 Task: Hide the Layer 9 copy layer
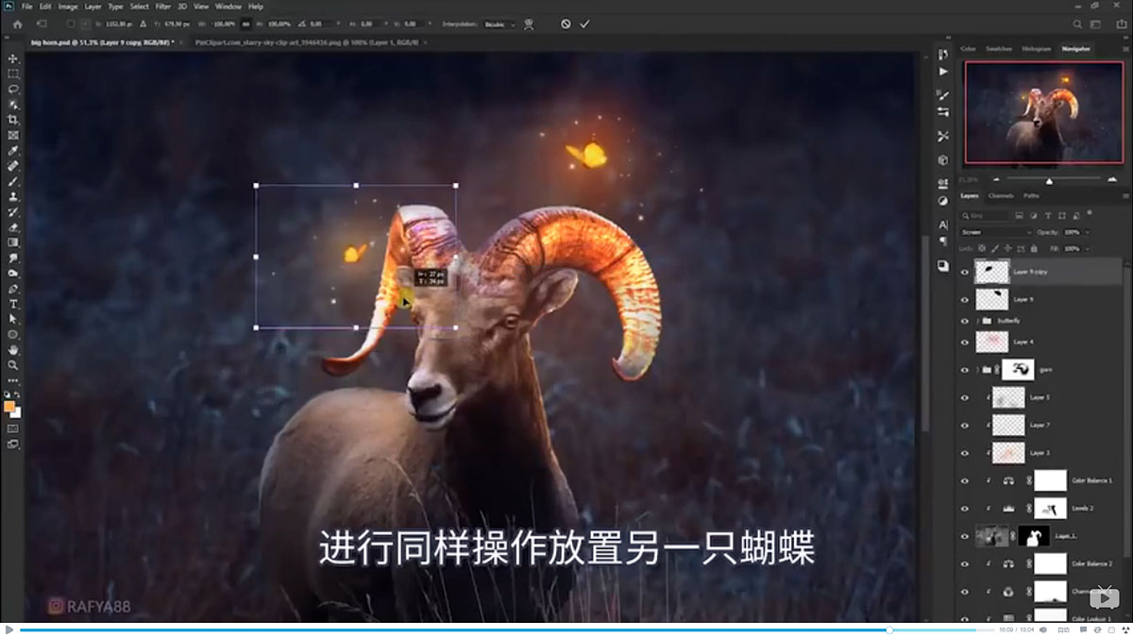coord(963,272)
